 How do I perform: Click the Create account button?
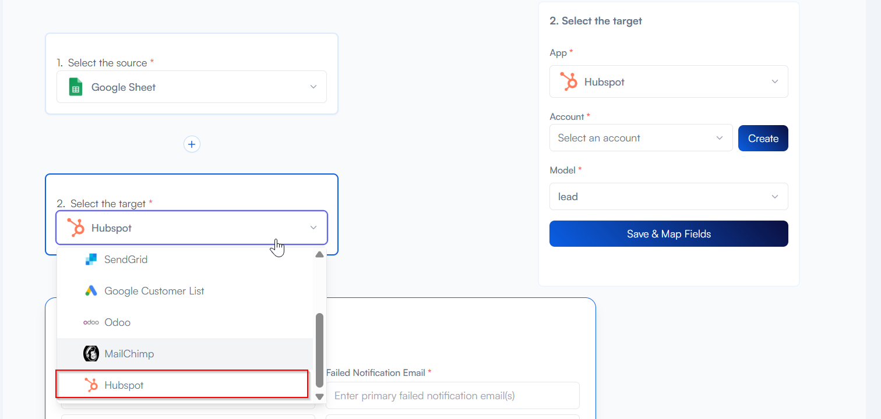point(763,138)
